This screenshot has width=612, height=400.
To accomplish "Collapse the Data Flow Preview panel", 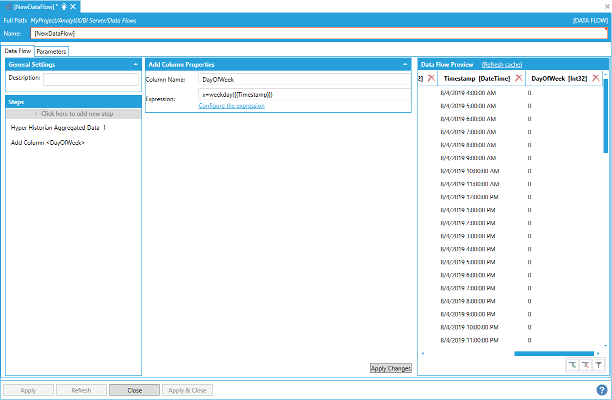I will pyautogui.click(x=605, y=65).
